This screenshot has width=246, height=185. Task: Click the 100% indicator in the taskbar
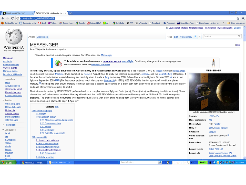pyautogui.click(x=202, y=162)
